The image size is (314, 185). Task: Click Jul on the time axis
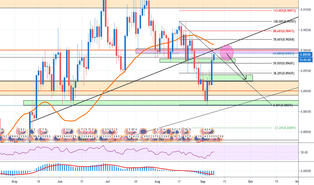click(x=107, y=182)
